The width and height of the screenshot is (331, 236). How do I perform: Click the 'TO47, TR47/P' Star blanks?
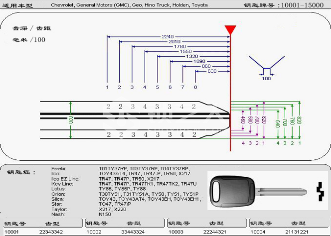(115, 204)
